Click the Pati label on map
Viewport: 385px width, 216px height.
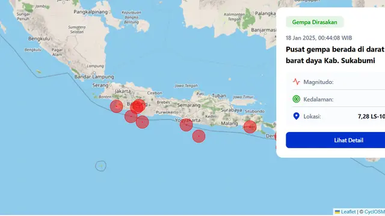point(200,94)
